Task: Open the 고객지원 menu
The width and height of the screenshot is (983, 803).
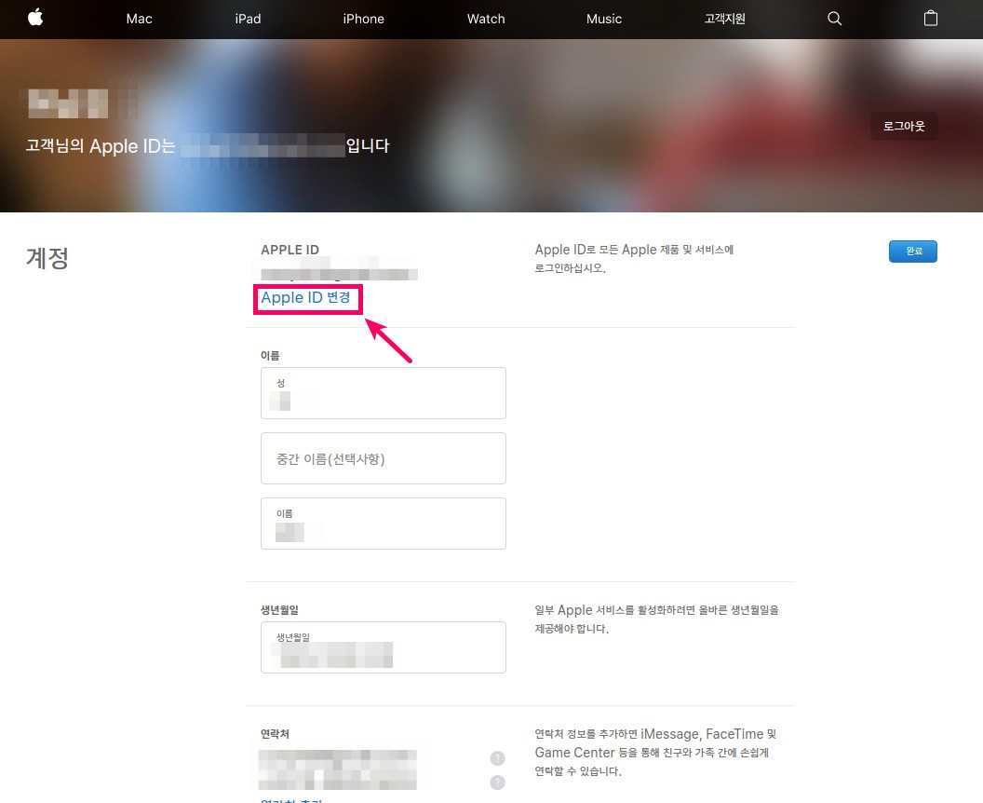Action: tap(725, 19)
